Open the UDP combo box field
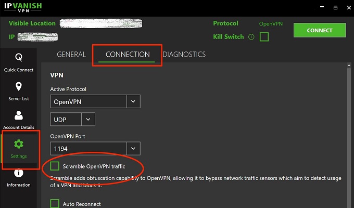354x208 pixels. 73,120
